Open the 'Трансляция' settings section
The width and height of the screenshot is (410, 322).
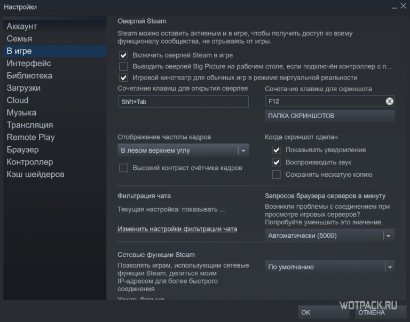click(x=55, y=125)
